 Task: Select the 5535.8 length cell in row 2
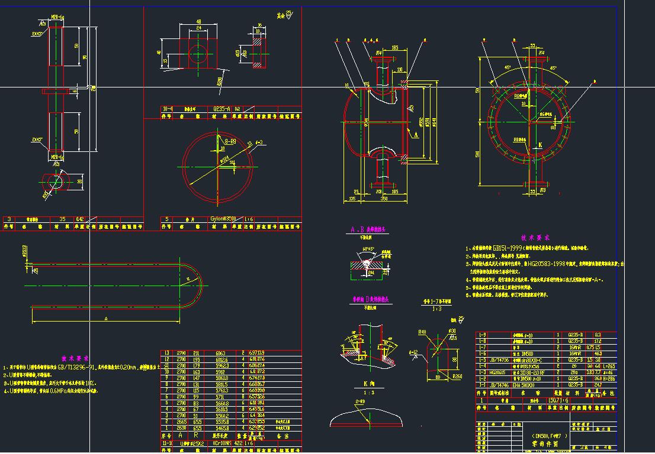coord(222,422)
